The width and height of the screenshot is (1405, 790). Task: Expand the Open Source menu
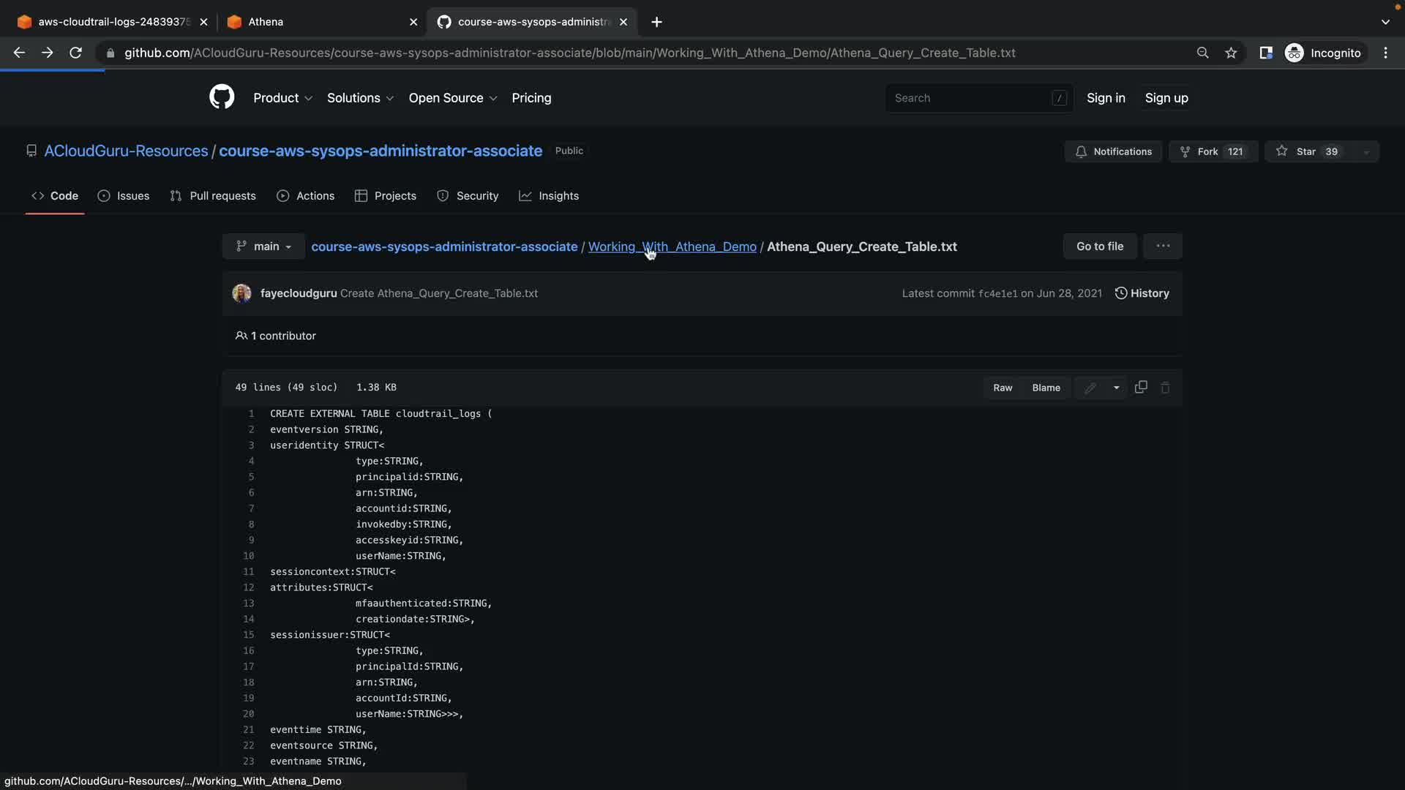(x=452, y=98)
